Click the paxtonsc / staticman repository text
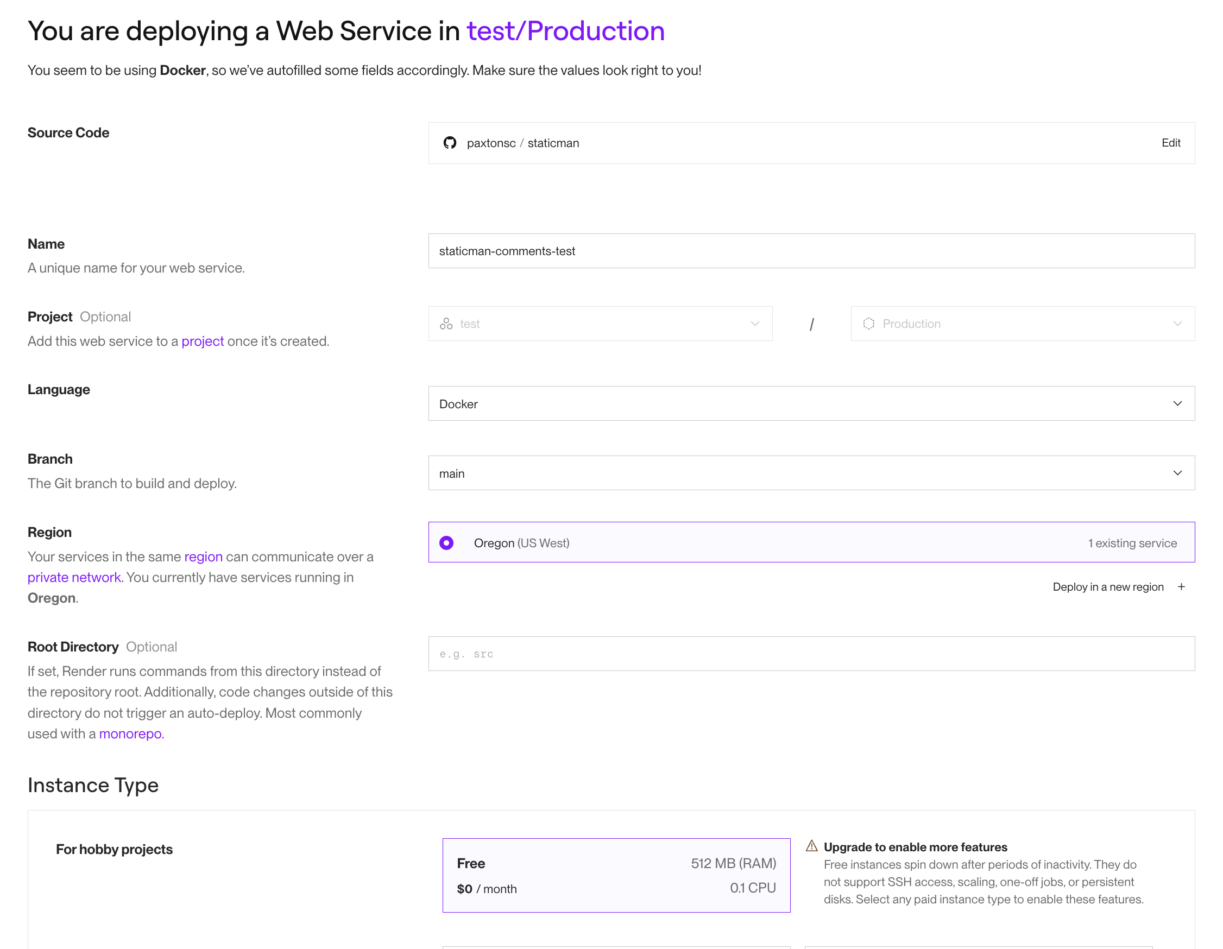Viewport: 1223px width, 949px height. click(x=523, y=143)
